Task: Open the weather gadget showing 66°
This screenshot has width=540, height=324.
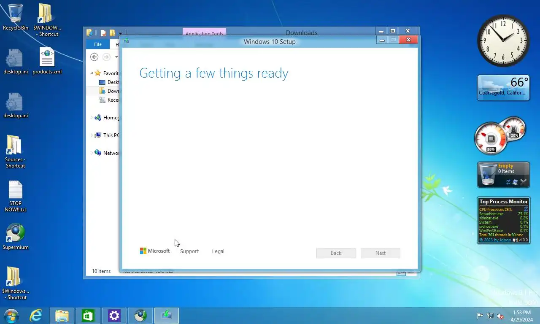Action: [x=503, y=88]
